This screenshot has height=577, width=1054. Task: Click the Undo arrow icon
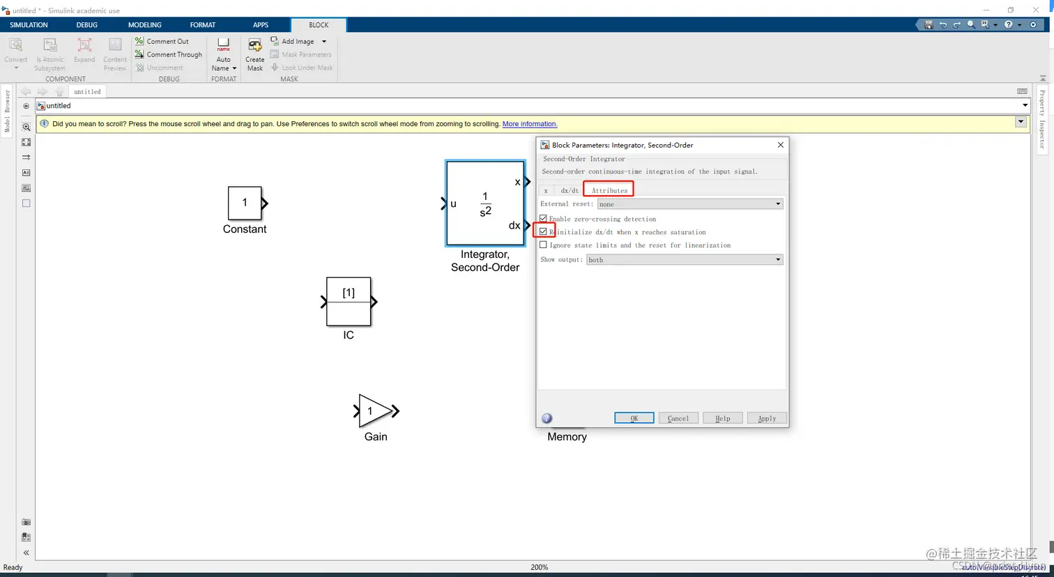[x=942, y=24]
